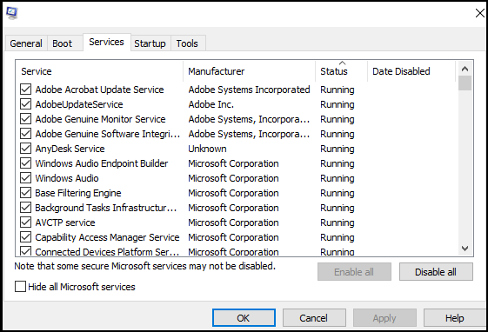Click the Unknown manufacturer cell
Image resolution: width=488 pixels, height=332 pixels.
coord(207,149)
